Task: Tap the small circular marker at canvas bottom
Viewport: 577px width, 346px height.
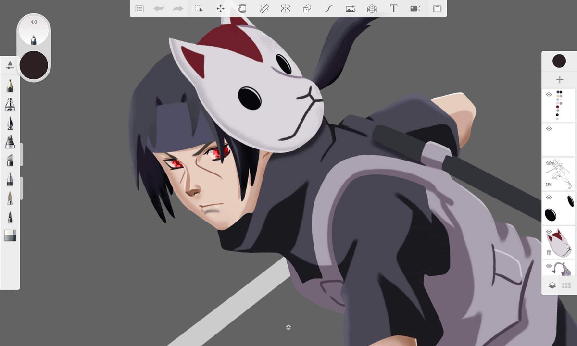Action: click(288, 327)
